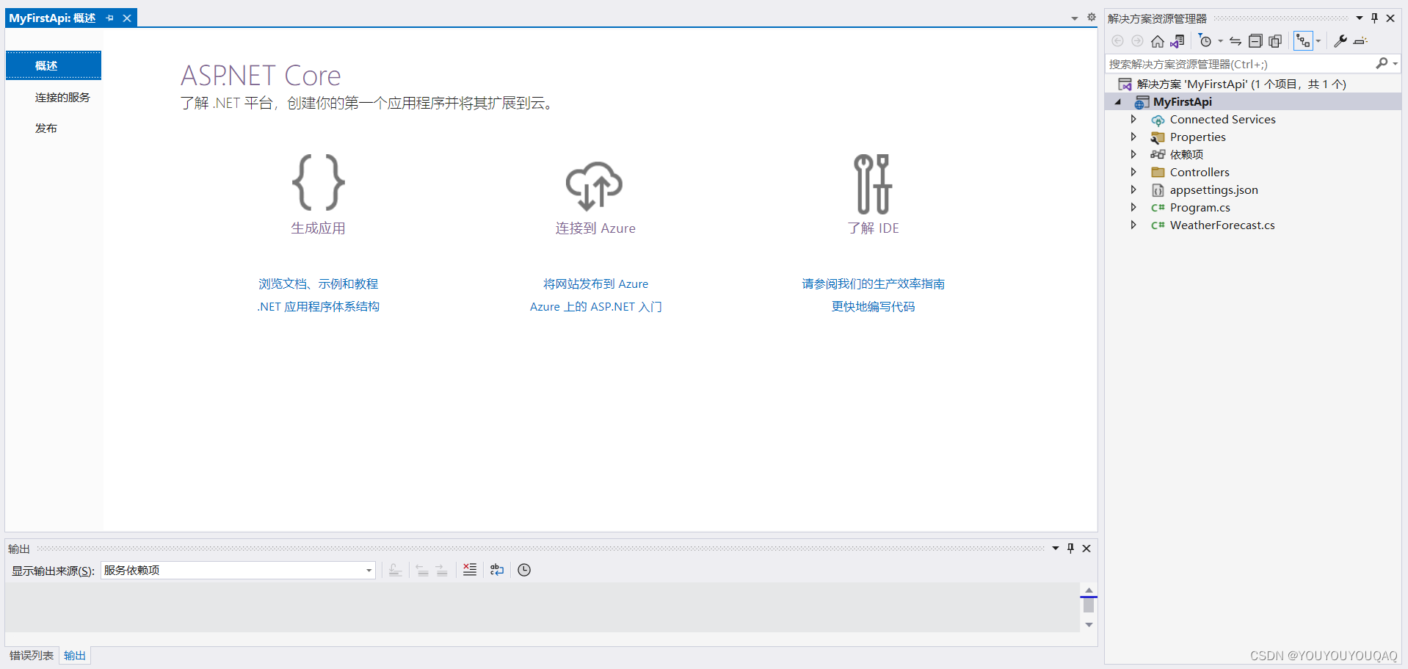Click the Preview Selected Items icon
The width and height of the screenshot is (1408, 669).
point(1360,41)
